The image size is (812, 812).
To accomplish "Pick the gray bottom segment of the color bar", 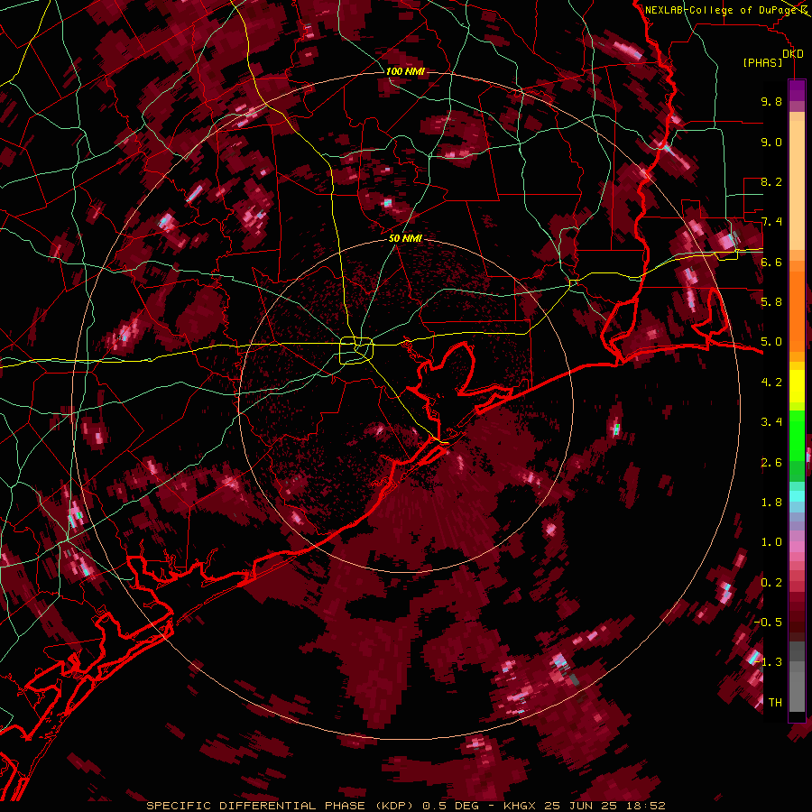I will click(797, 688).
